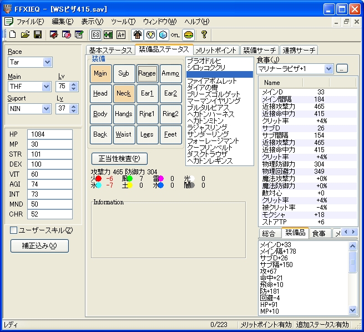Click the ... button beside 食事 dropdown

coord(342,69)
